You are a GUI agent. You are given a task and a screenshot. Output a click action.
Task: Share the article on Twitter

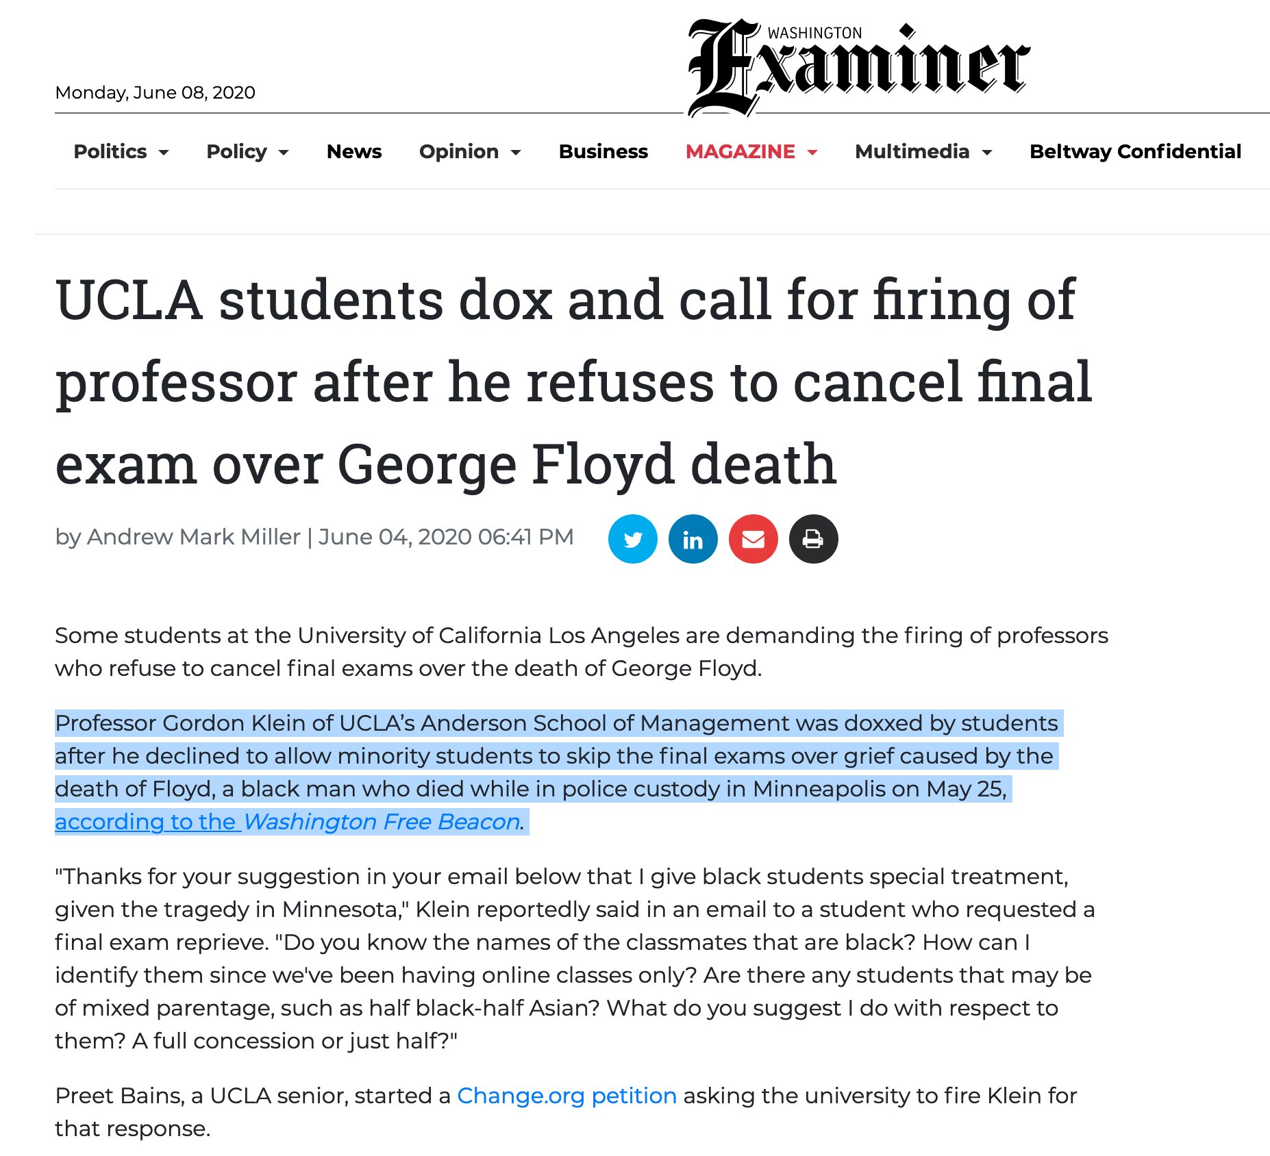[x=632, y=538]
